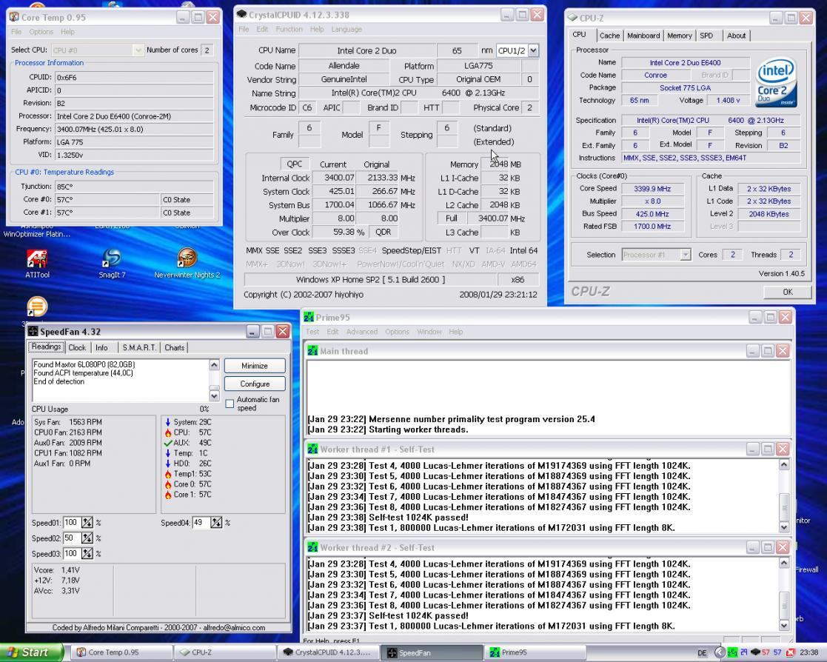Click the orange desktop shortcut above SpeedFan
This screenshot has height=662, width=827.
point(37,307)
